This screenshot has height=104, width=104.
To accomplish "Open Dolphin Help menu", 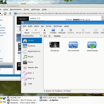I will pyautogui.click(x=67, y=26).
